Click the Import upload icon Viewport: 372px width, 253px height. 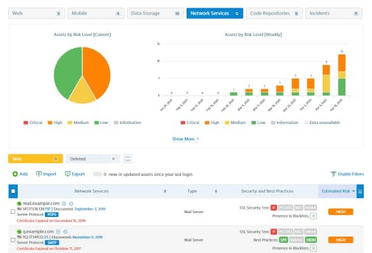(x=39, y=174)
